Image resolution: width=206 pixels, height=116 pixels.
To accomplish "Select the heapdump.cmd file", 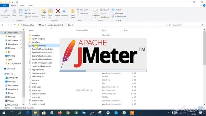I will tap(39, 73).
